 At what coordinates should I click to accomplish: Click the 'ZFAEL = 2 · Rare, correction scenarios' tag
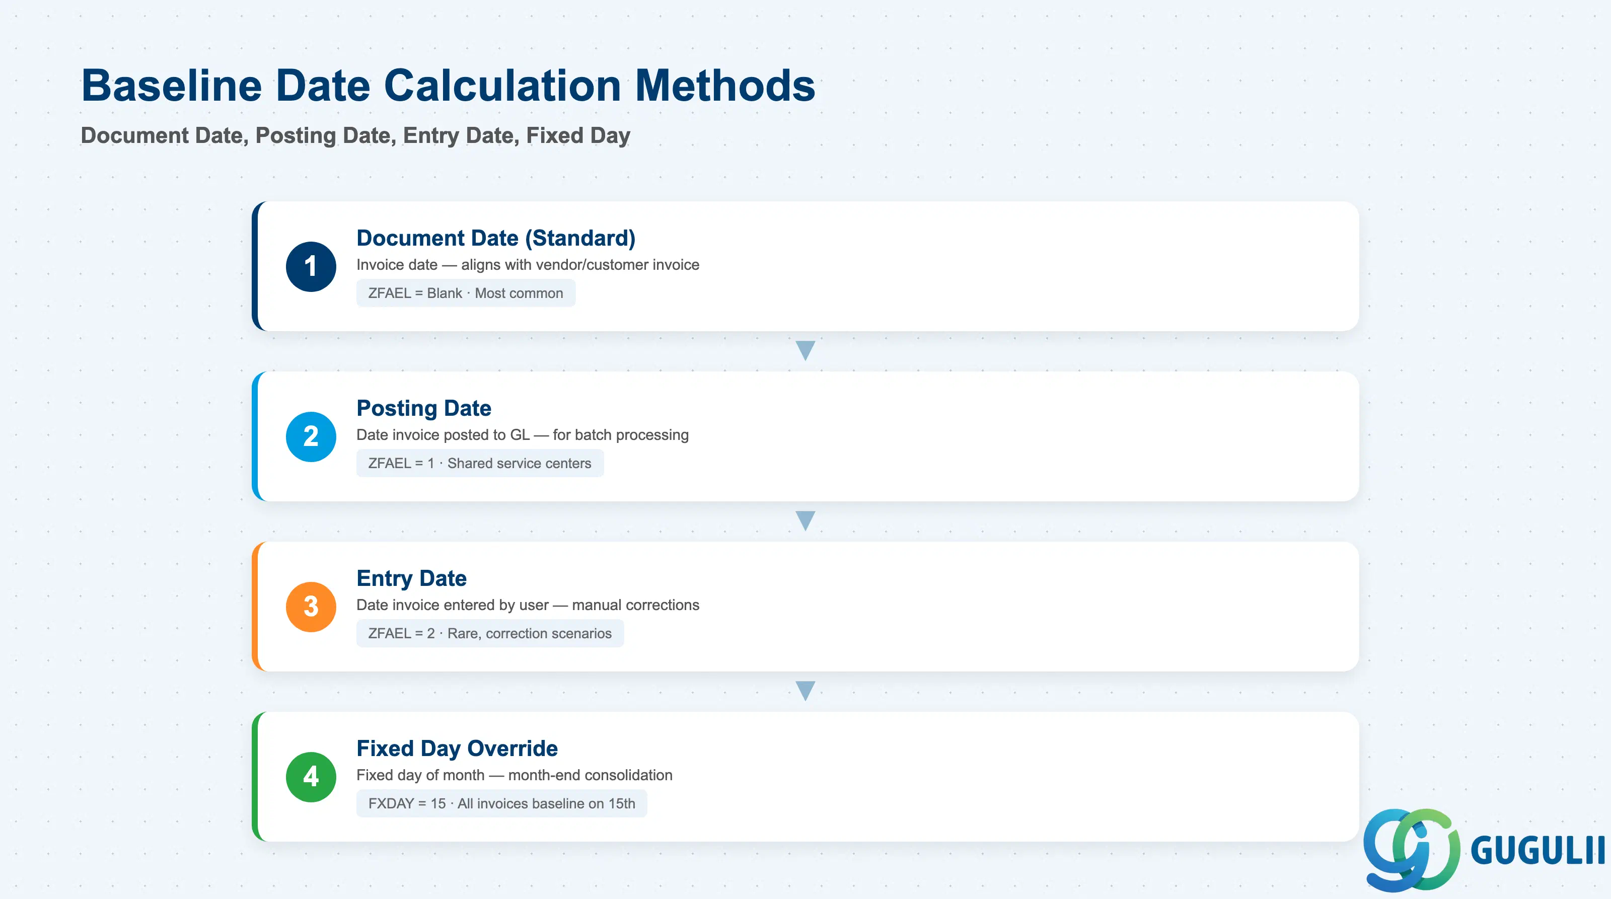[490, 633]
